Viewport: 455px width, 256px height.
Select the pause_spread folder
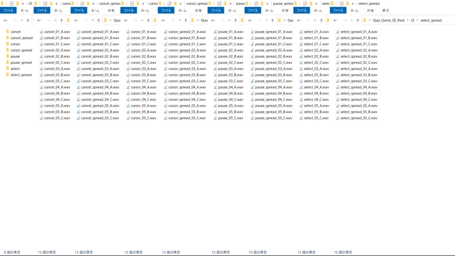coord(19,62)
